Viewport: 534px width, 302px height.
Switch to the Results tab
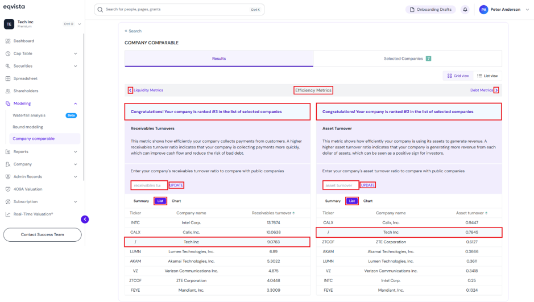click(x=219, y=59)
